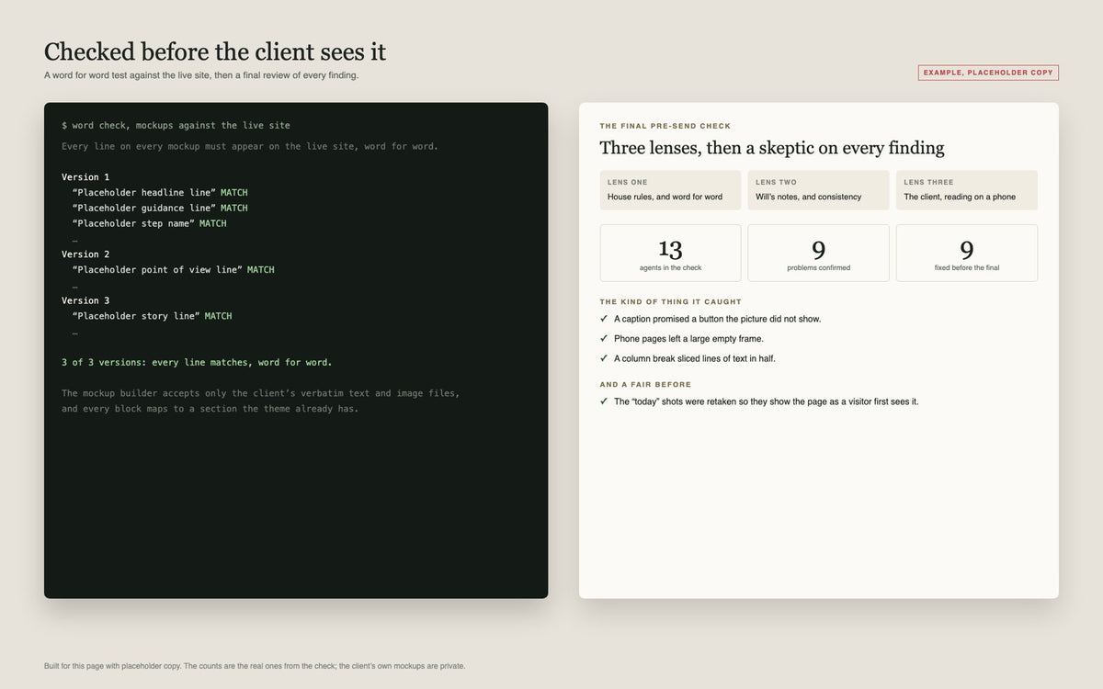Screen dimensions: 1103x689
Task: Click the checkmark beside phone pages finding
Action: tap(604, 339)
